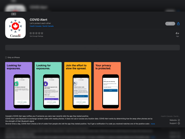Open the share icon next to GET
The image size is (185, 139).
click(x=178, y=24)
